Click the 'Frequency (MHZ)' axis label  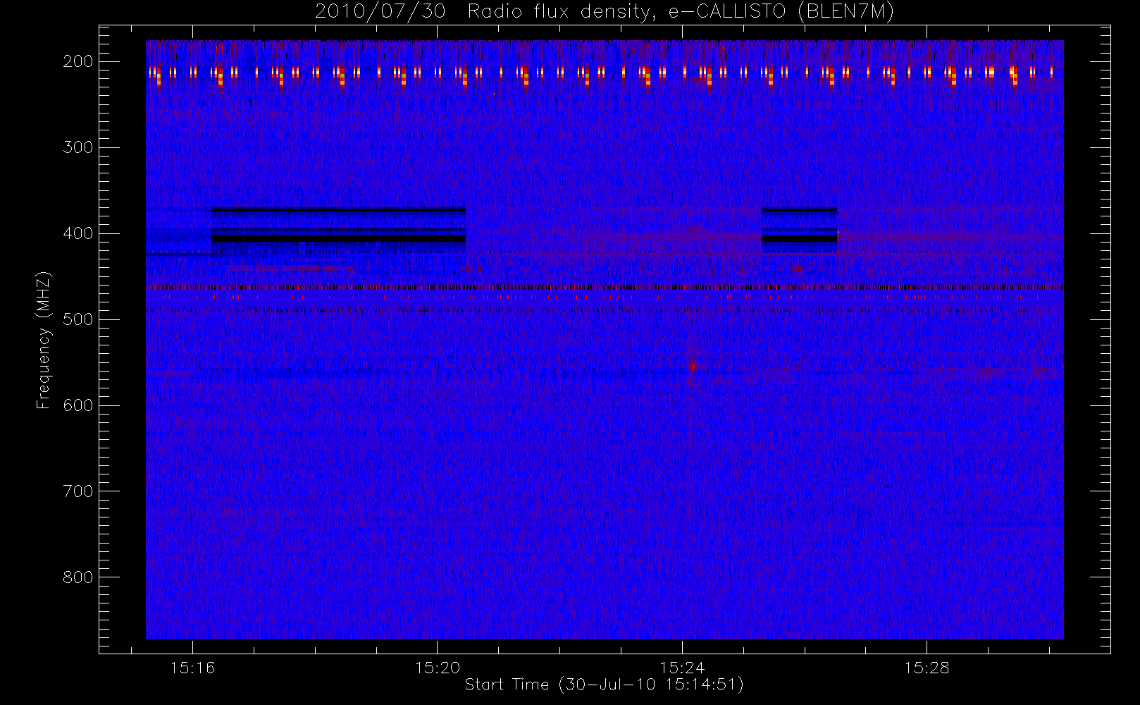click(44, 341)
